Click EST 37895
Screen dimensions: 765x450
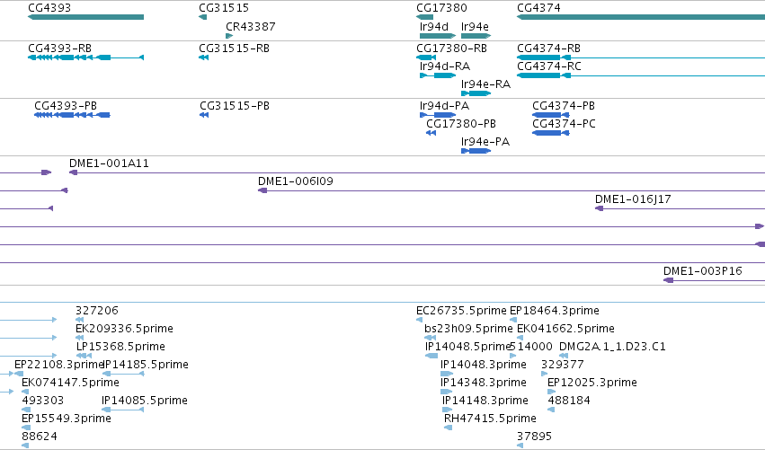(x=534, y=437)
